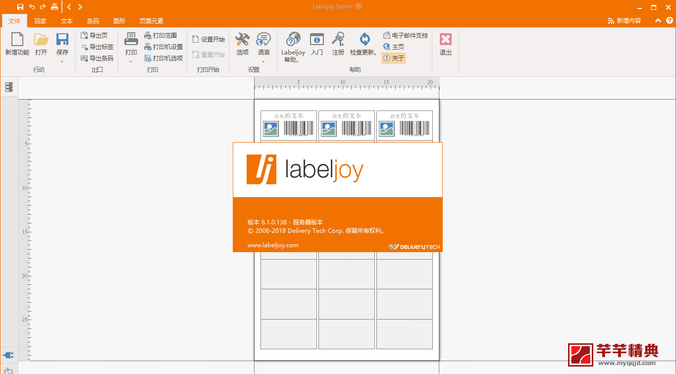The image size is (676, 374).
Task: Select first label's 此处的文本 text
Action: [288, 115]
